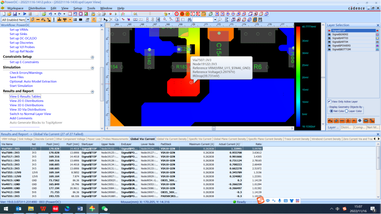Click the distribution bars icon
Viewport: 381px width, 214px height.
pyautogui.click(x=123, y=14)
